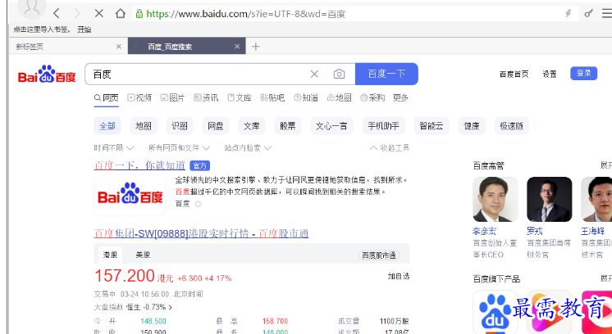Open 罗戎 executive photo

click(x=549, y=199)
